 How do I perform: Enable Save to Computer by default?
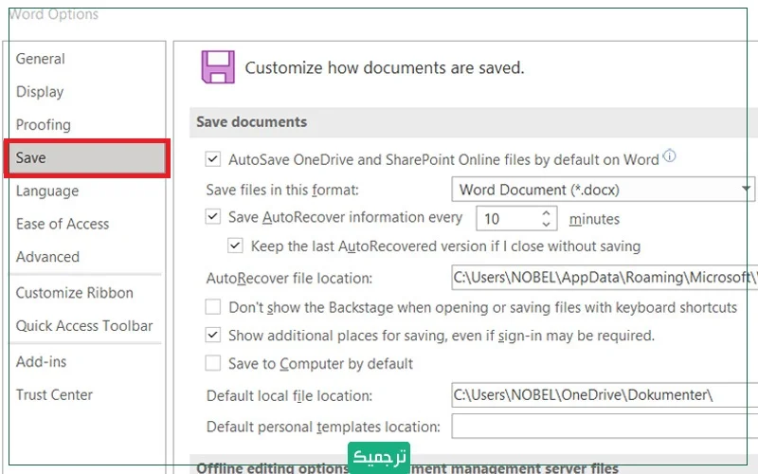coord(213,364)
